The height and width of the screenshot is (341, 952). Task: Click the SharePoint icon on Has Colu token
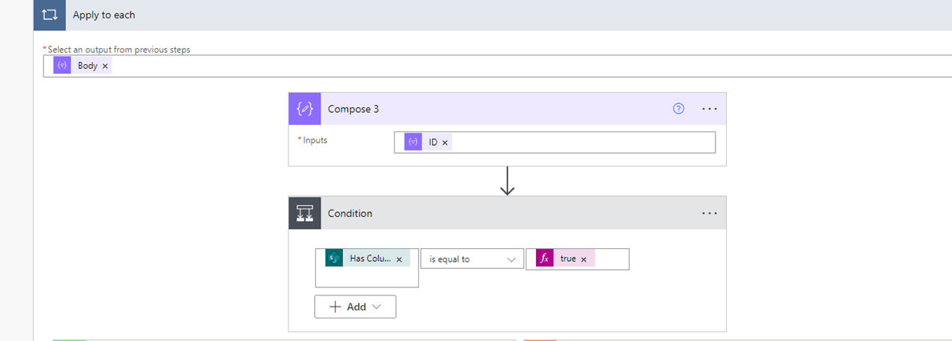[x=334, y=259]
